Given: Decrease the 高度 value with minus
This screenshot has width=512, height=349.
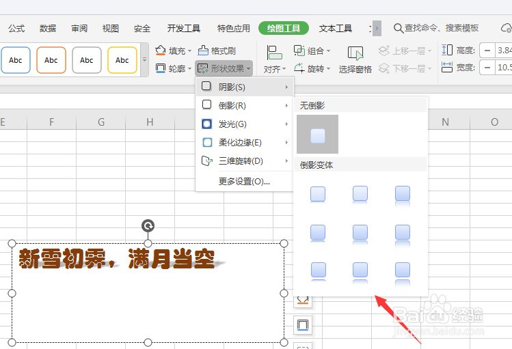Looking at the screenshot, I should [x=487, y=51].
